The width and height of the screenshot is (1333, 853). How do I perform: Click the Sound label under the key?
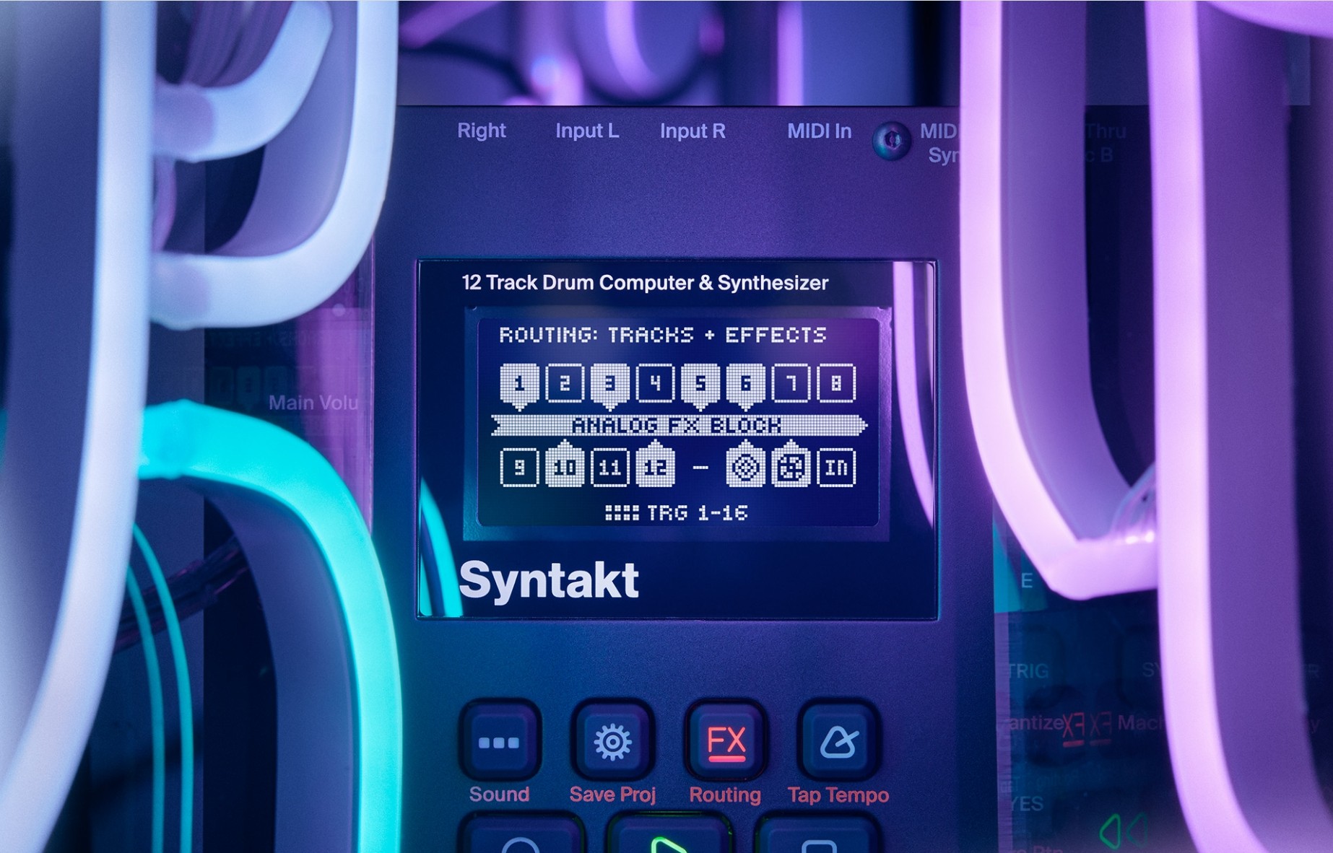499,795
